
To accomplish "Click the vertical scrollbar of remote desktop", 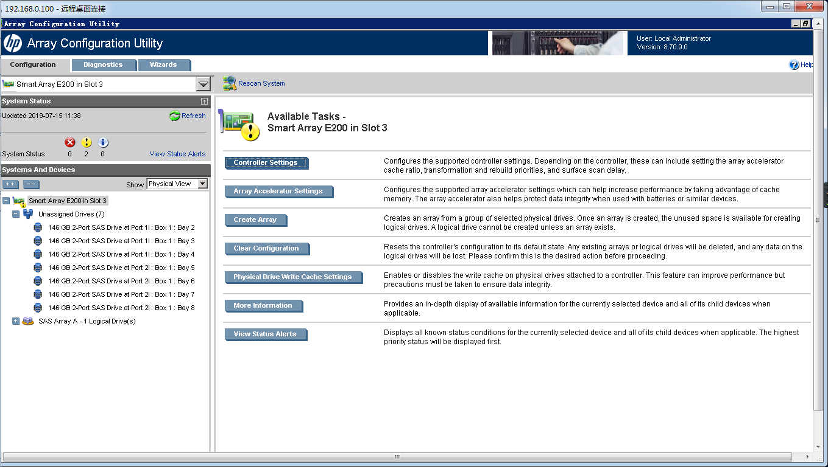I will coord(818,220).
